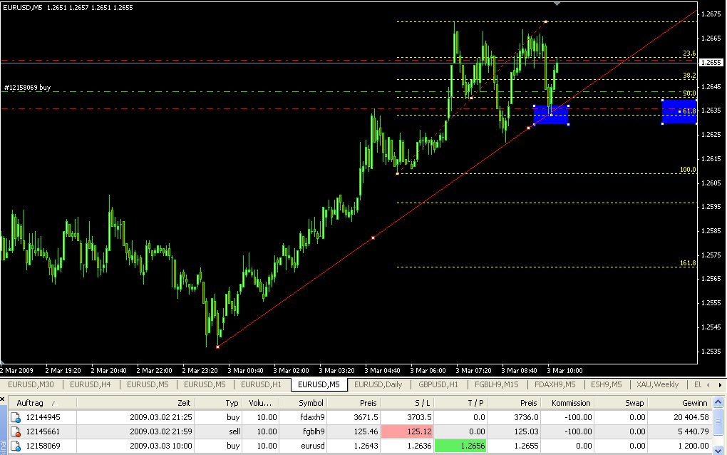This screenshot has height=455, width=727.
Task: Click the profit value 20 404.58
Action: coord(691,417)
